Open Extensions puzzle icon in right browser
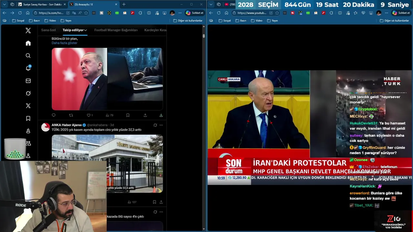This screenshot has width=413, height=232. point(331,13)
